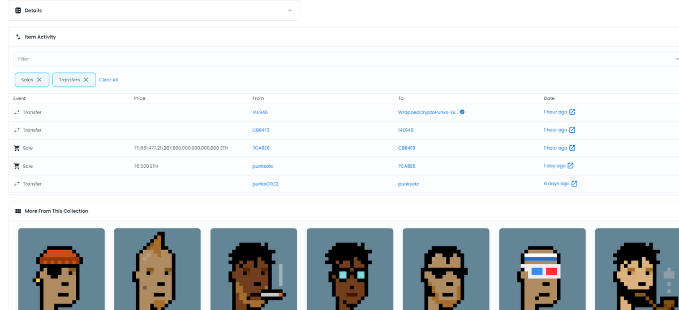Screen dimensions: 679x310
Task: Click cart icon in 76.500 ETH sale row
Action: tap(17, 166)
